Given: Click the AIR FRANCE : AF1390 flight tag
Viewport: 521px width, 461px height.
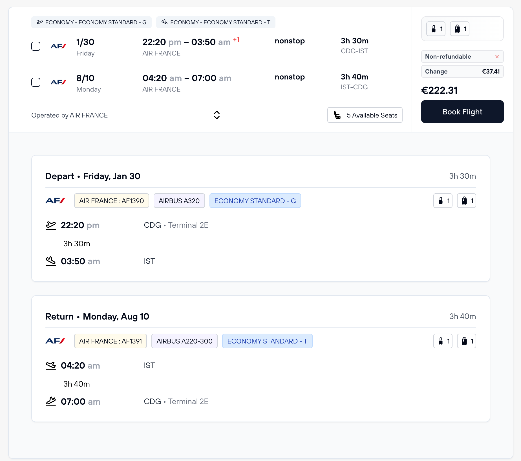Looking at the screenshot, I should (111, 201).
